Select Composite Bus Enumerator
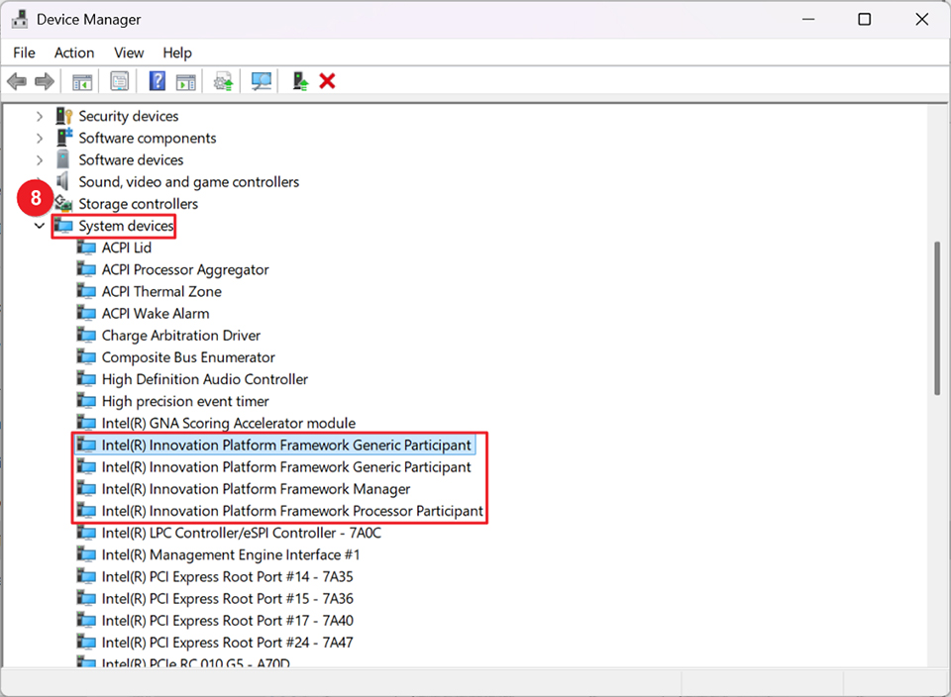 click(188, 357)
